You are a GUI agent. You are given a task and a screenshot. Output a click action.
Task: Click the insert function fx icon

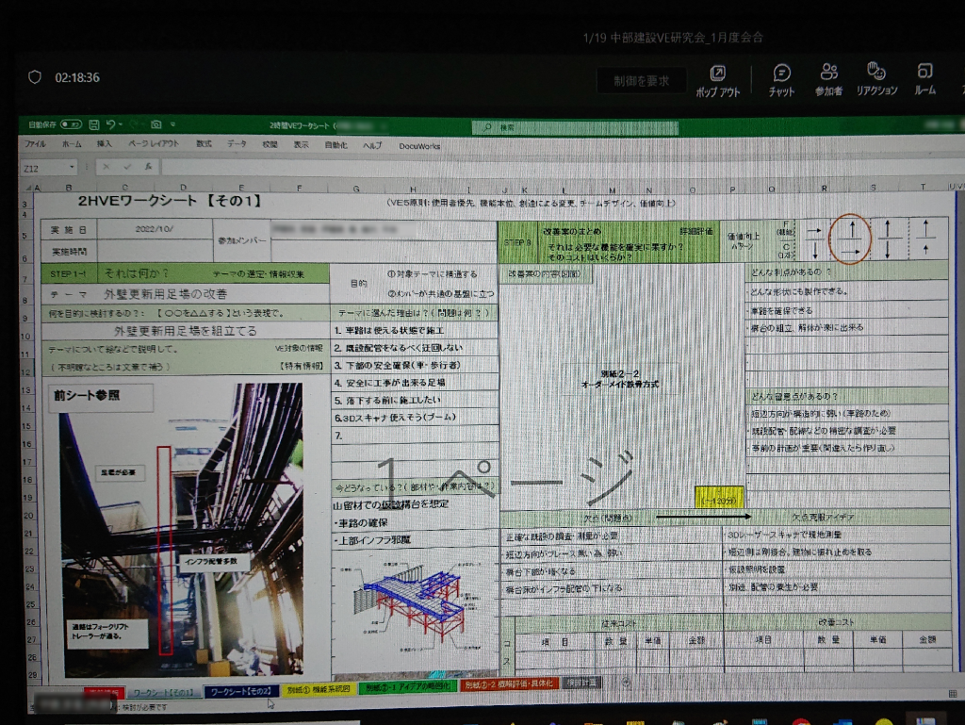click(148, 167)
